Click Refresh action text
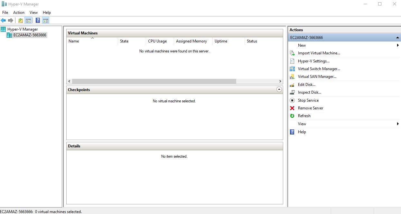The width and height of the screenshot is (401, 214). click(x=304, y=116)
